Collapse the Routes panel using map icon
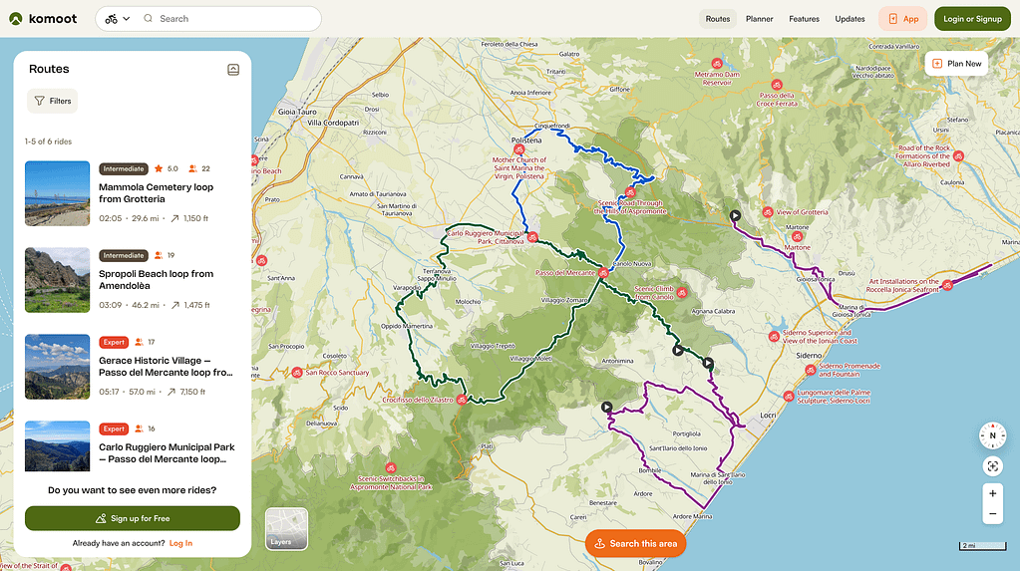Image resolution: width=1020 pixels, height=571 pixels. point(233,70)
